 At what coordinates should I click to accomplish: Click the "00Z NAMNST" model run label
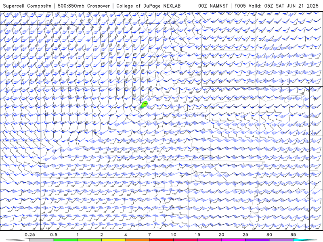pyautogui.click(x=213, y=6)
